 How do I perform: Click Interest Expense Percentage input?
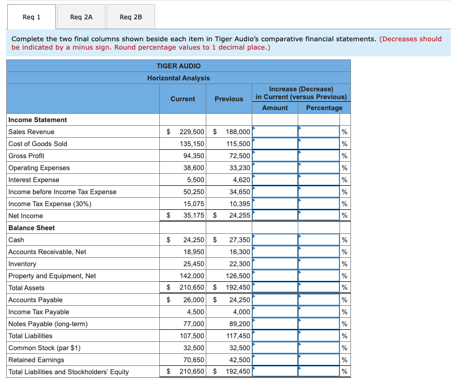[319, 180]
